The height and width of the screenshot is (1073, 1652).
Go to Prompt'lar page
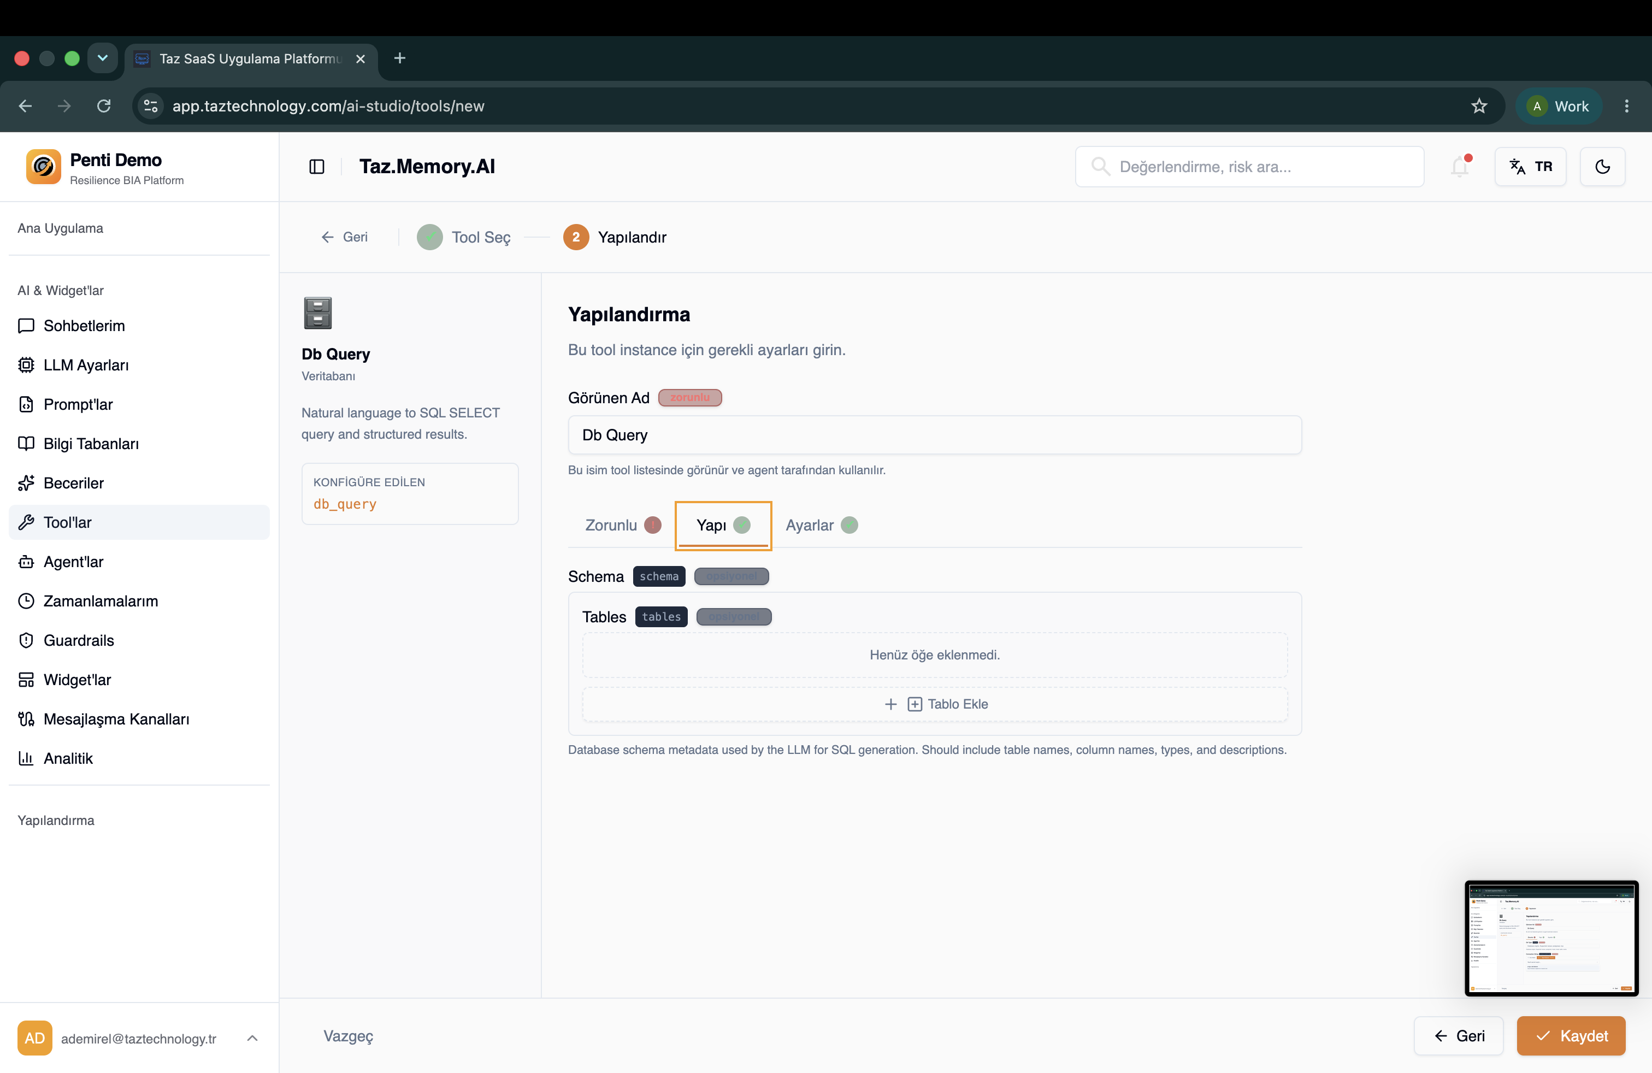coord(139,404)
